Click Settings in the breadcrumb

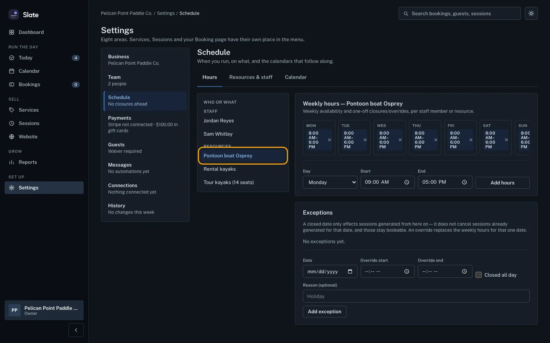166,13
